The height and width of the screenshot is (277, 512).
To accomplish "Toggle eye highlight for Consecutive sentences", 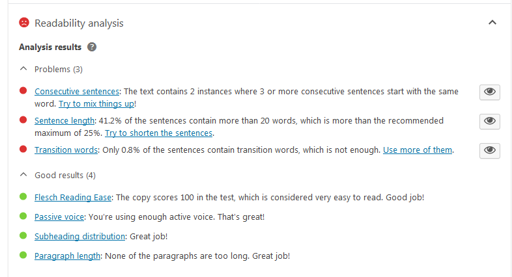I will point(489,92).
